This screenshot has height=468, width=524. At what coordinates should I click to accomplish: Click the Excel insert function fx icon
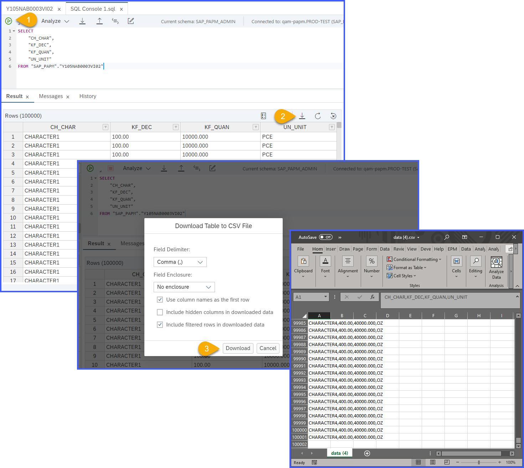(372, 297)
